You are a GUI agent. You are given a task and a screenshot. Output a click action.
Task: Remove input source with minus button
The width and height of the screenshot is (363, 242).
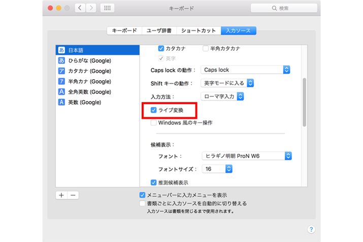pyautogui.click(x=73, y=195)
